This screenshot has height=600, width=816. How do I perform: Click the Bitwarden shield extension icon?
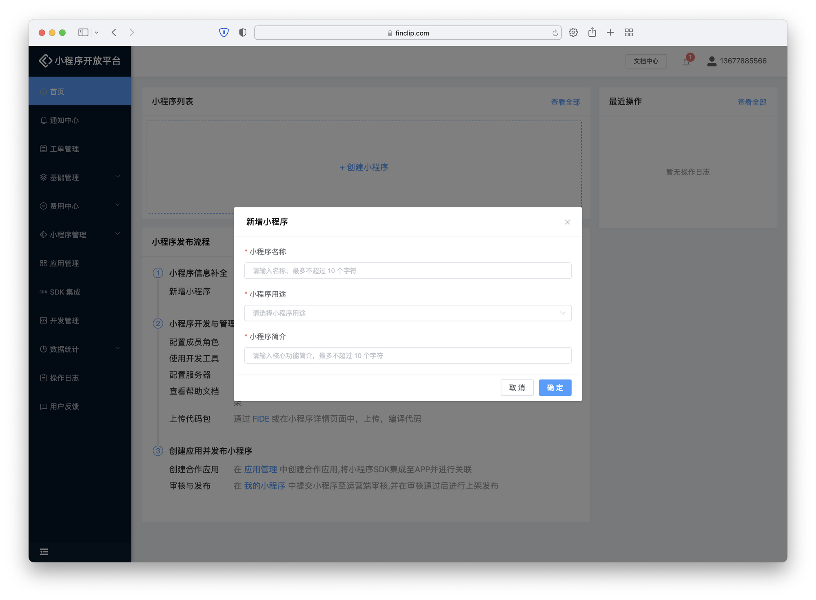point(224,33)
